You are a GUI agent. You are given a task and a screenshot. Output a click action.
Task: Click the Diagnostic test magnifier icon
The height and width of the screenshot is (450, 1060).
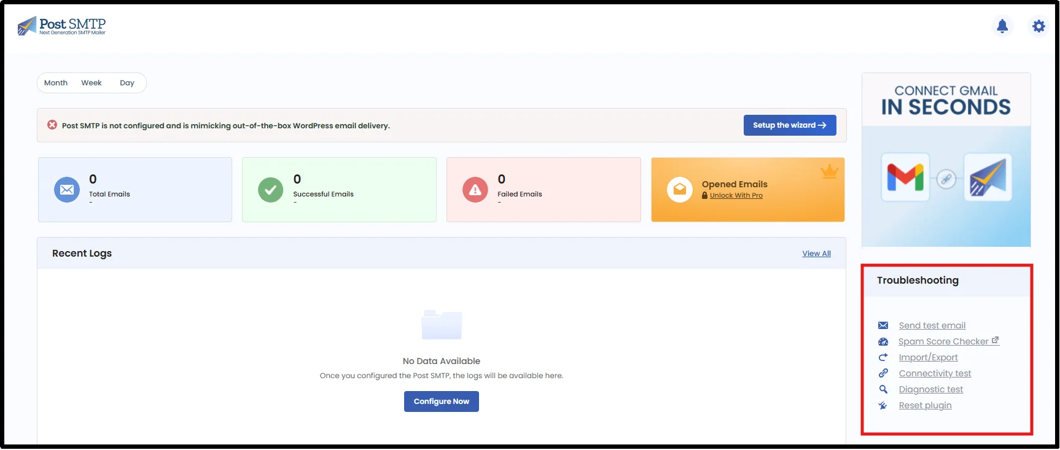pyautogui.click(x=883, y=389)
